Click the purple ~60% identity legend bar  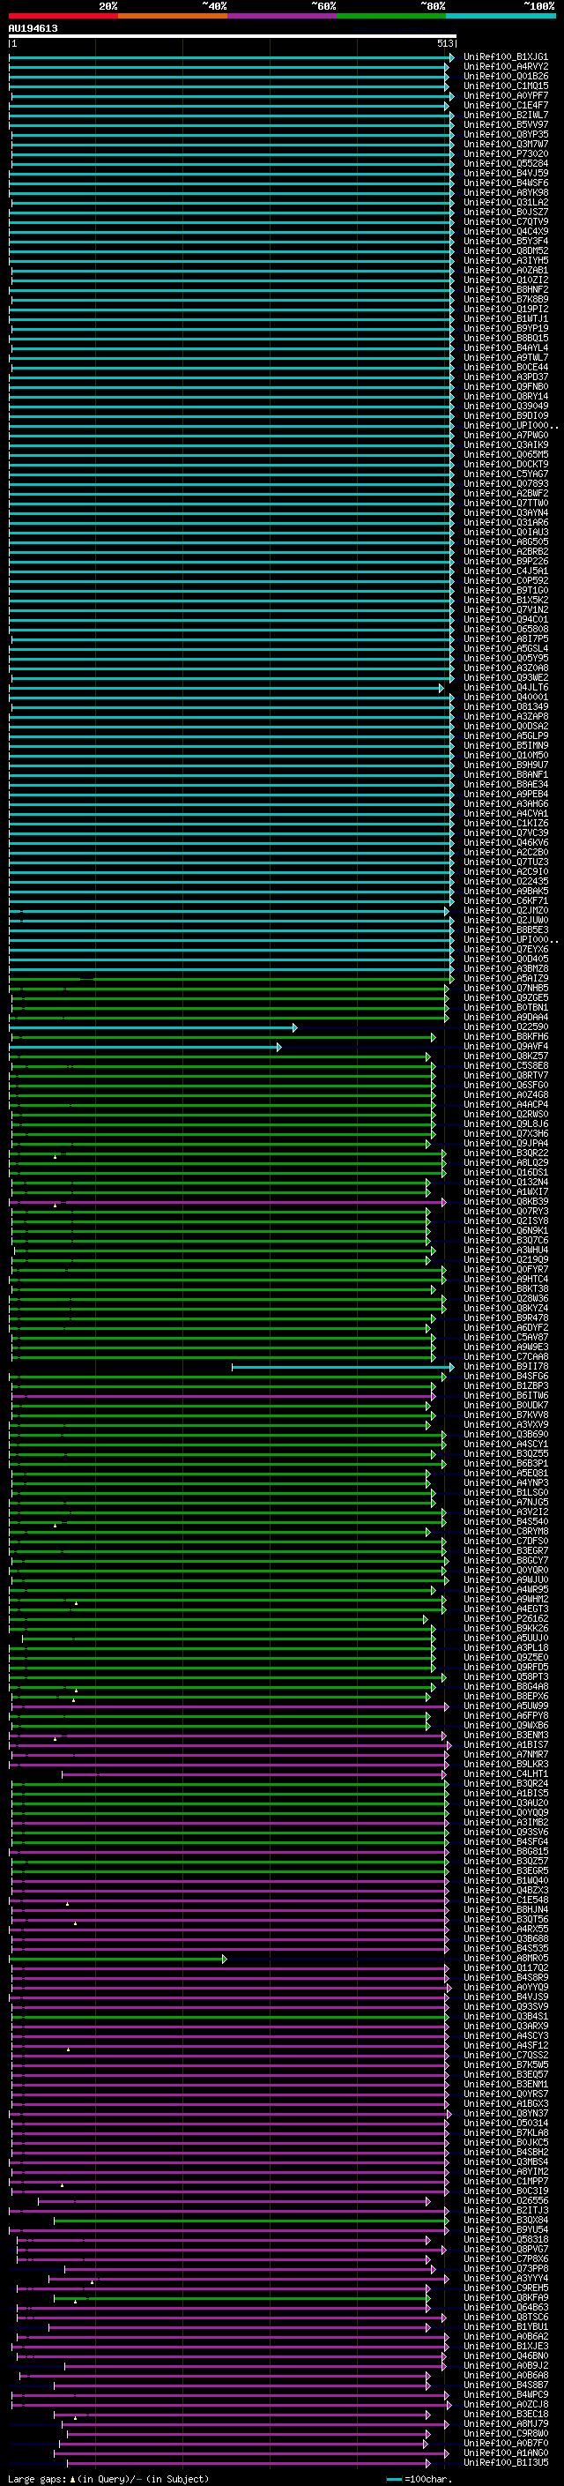tap(281, 17)
